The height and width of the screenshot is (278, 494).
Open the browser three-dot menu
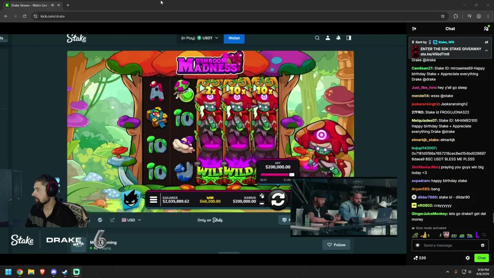click(x=488, y=16)
